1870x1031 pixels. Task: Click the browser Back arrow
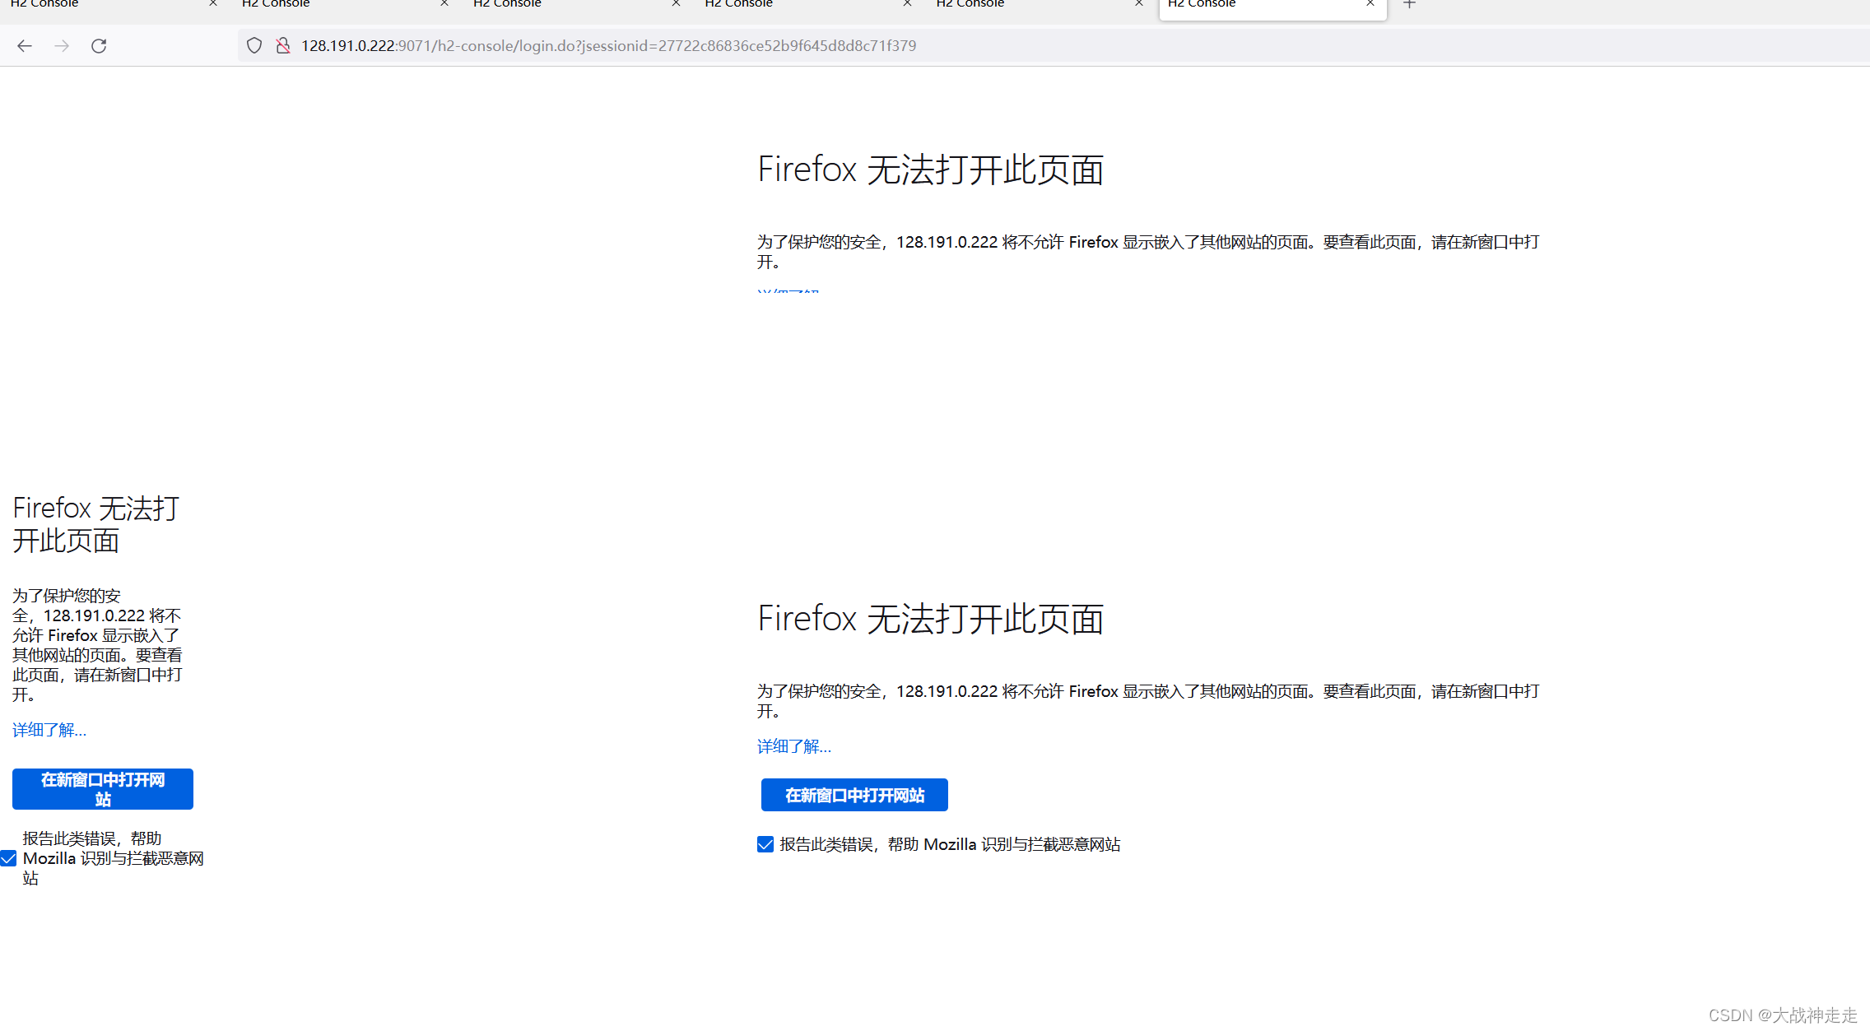pyautogui.click(x=25, y=46)
